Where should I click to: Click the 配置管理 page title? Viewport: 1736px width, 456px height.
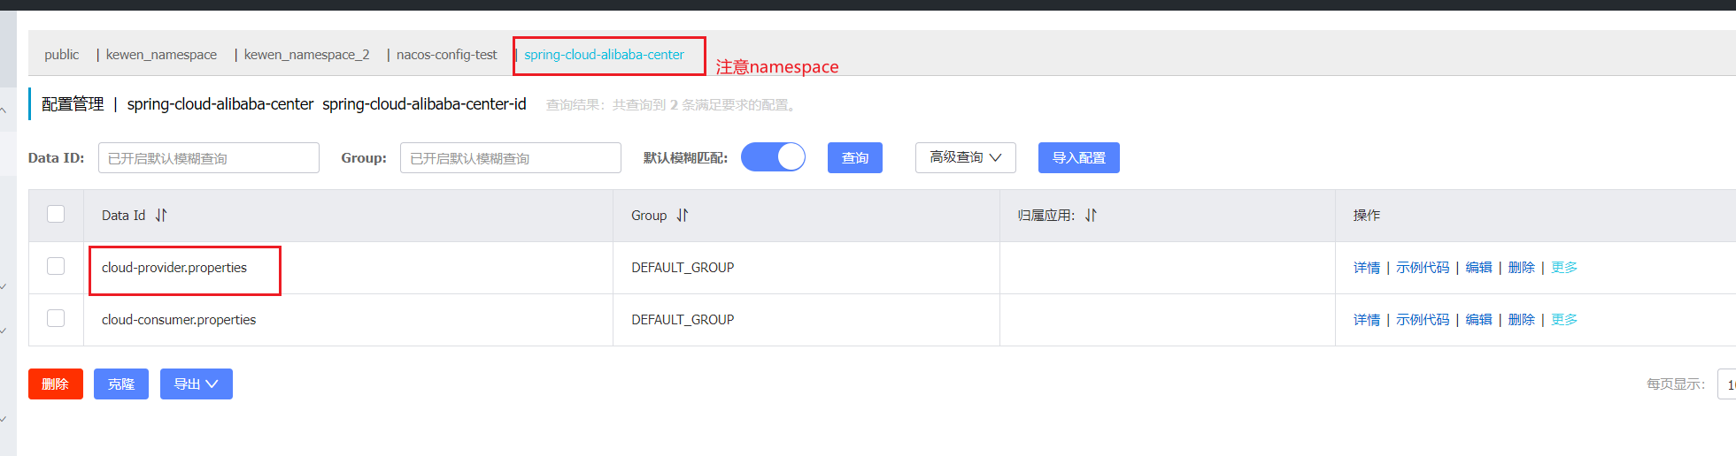point(73,104)
